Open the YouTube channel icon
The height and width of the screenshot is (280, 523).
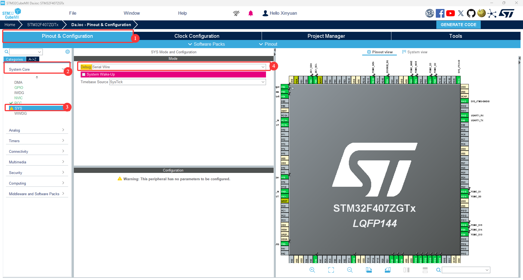pos(450,13)
